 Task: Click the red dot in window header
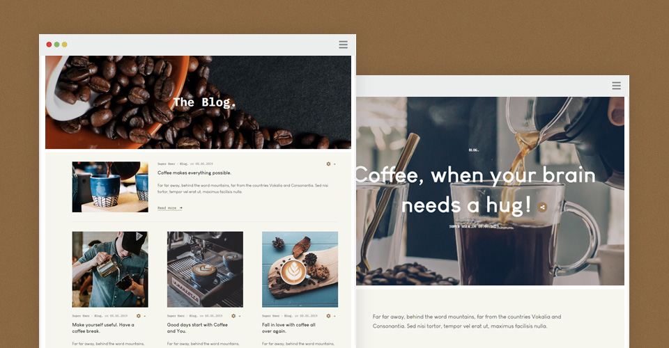pos(49,45)
